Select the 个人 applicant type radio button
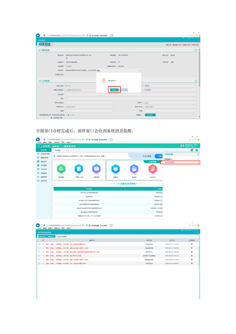Screen dimensions: 236x334 [66, 86]
